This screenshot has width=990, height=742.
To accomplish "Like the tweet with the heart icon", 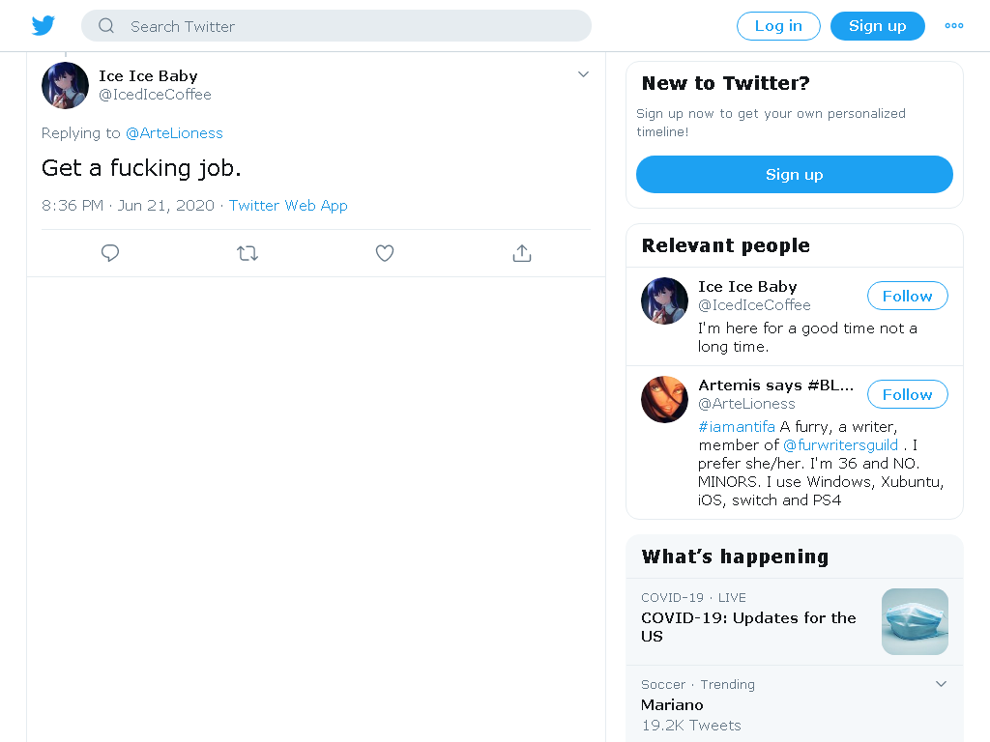I will pos(385,253).
